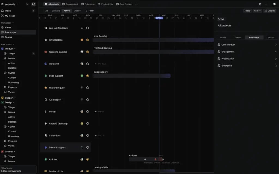Screen dimensions: 279x174
Task: Click the Frontend Backlog status hexagon
Action: pyautogui.click(x=87, y=52)
